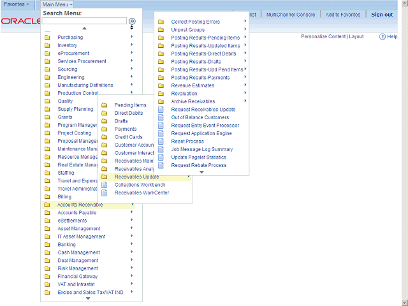Click folder icon next to Unpost Groups
This screenshot has width=408, height=306.
pyautogui.click(x=161, y=30)
